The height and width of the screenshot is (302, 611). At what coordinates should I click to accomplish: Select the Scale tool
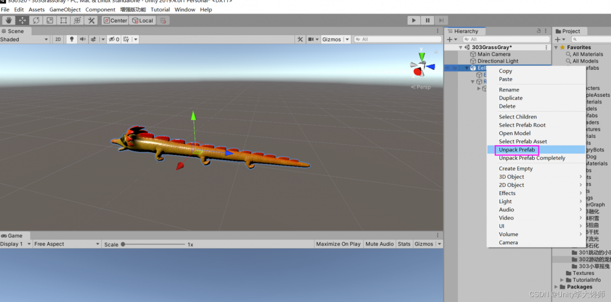[50, 21]
